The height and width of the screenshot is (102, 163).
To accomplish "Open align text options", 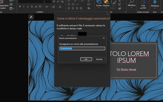I will coord(89,4).
